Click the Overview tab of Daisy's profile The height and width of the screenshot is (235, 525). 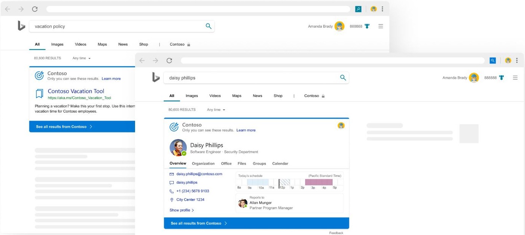[178, 164]
